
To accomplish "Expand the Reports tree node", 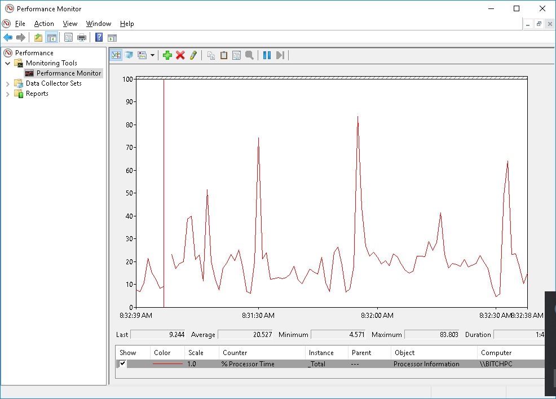I will coord(7,94).
